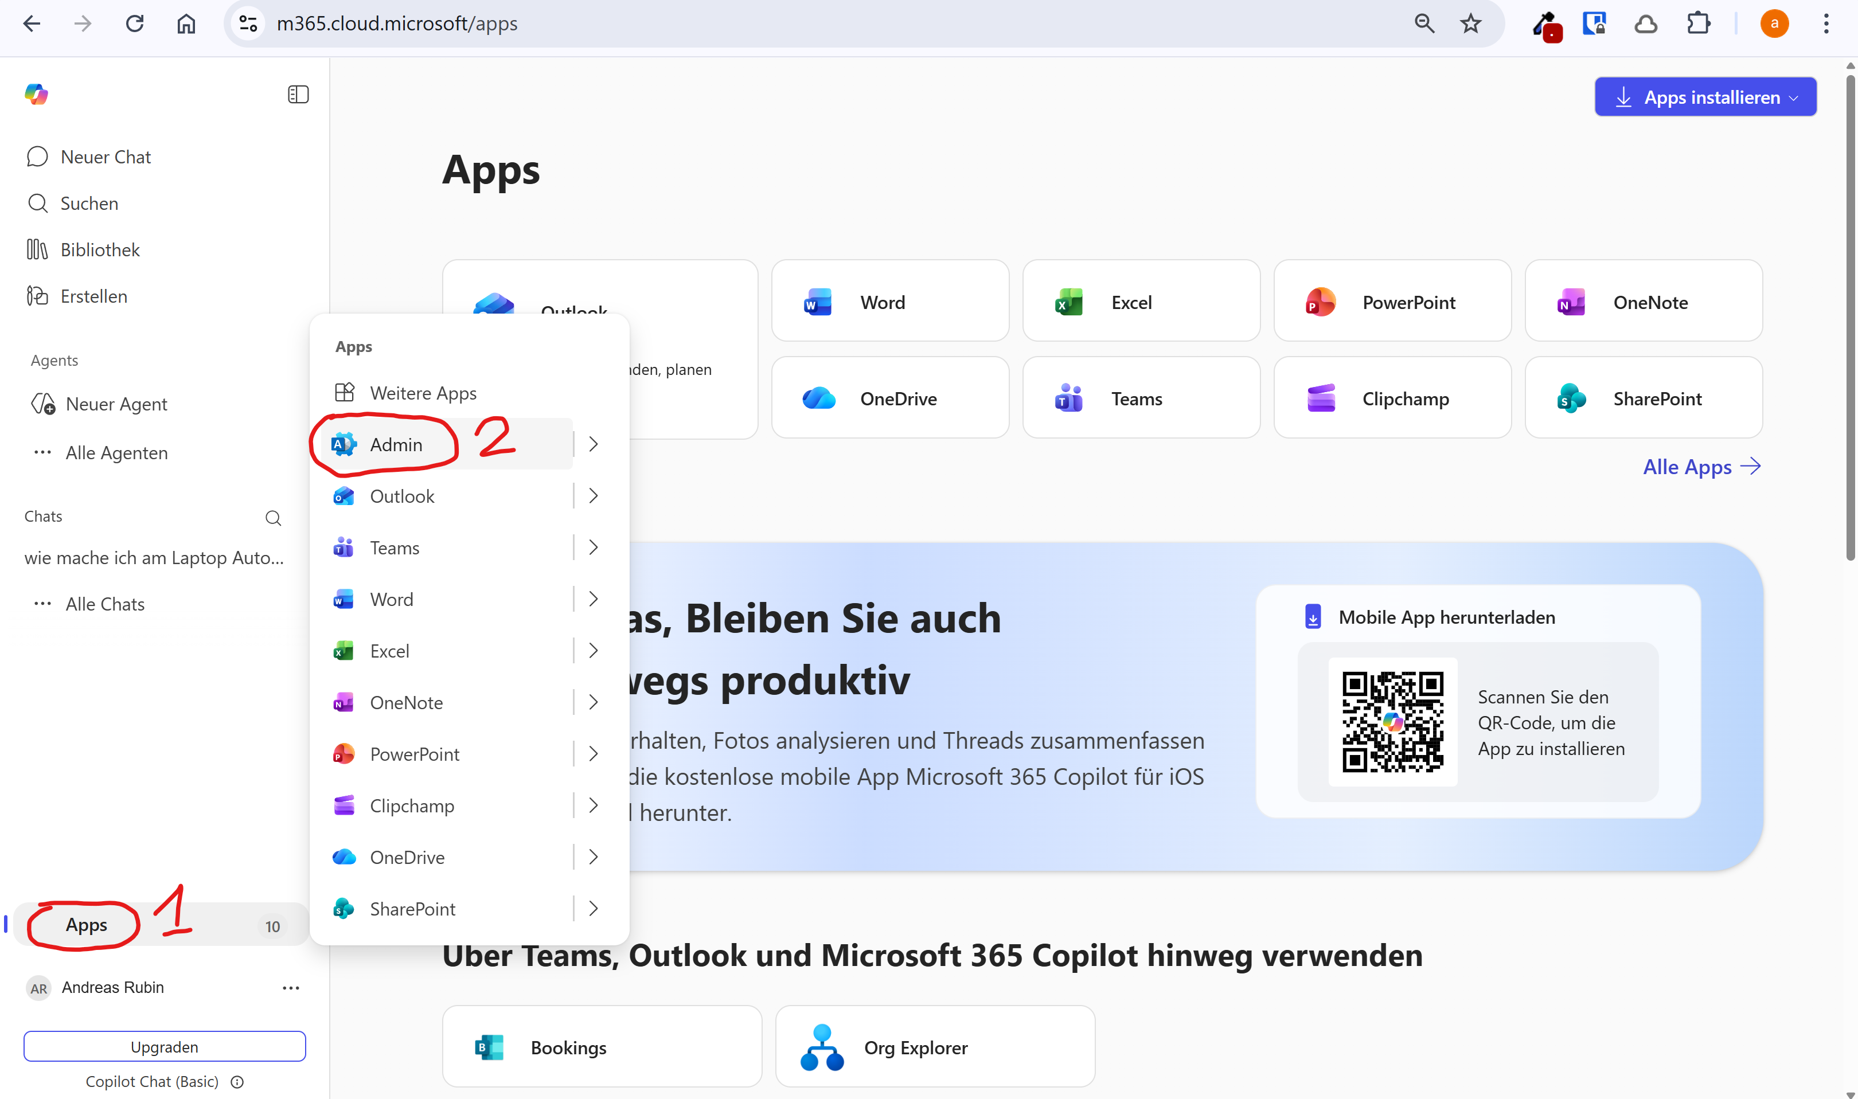Viewport: 1858px width, 1099px height.
Task: Select Admin in the Apps menu
Action: tap(396, 444)
